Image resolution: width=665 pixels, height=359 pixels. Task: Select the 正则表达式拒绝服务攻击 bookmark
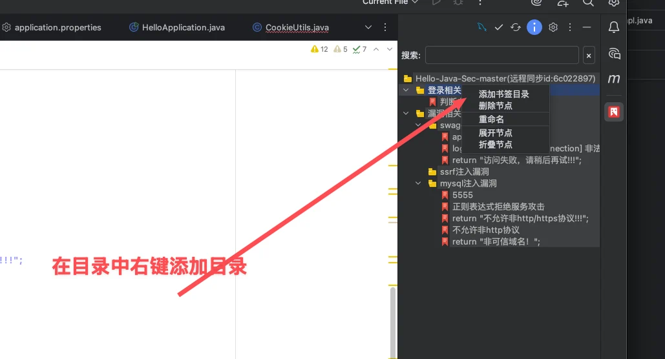click(492, 207)
